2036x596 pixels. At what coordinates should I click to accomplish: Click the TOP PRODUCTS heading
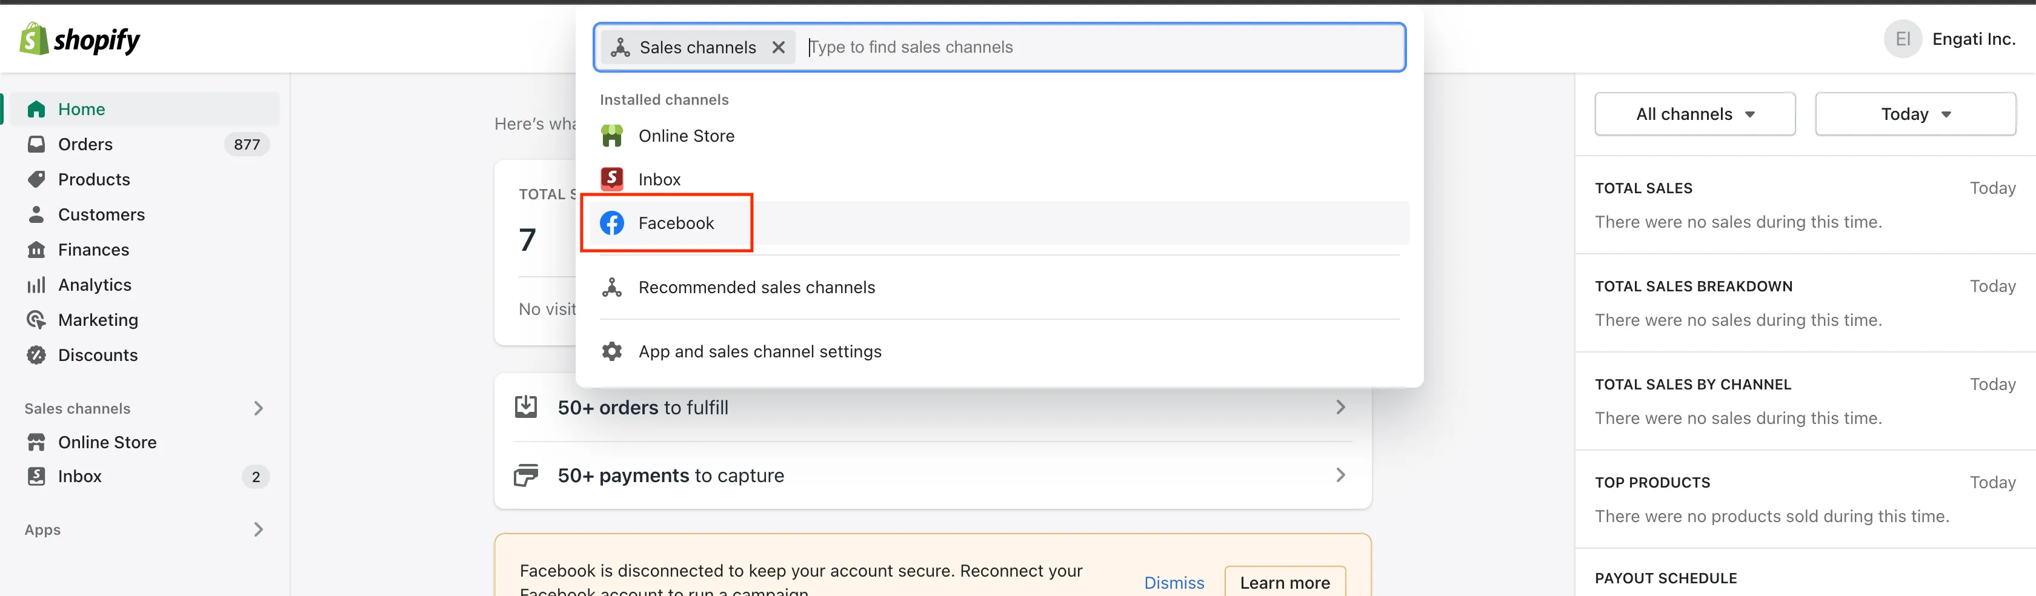(1652, 482)
